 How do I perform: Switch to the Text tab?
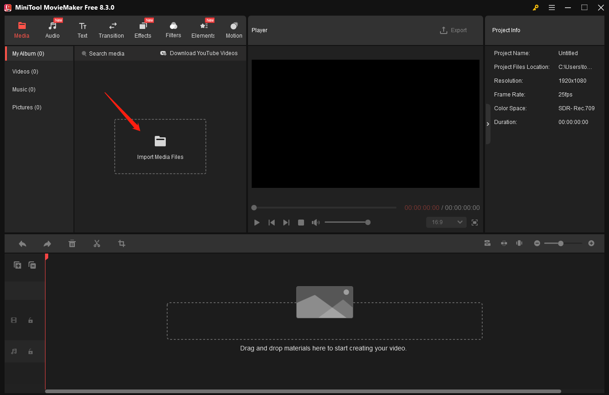click(x=82, y=30)
